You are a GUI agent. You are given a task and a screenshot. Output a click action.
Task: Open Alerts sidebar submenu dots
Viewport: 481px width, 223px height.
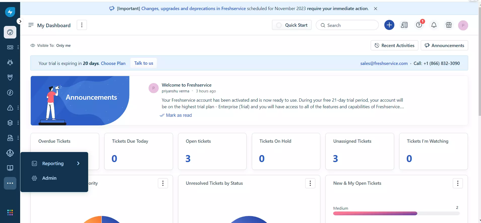pyautogui.click(x=18, y=108)
